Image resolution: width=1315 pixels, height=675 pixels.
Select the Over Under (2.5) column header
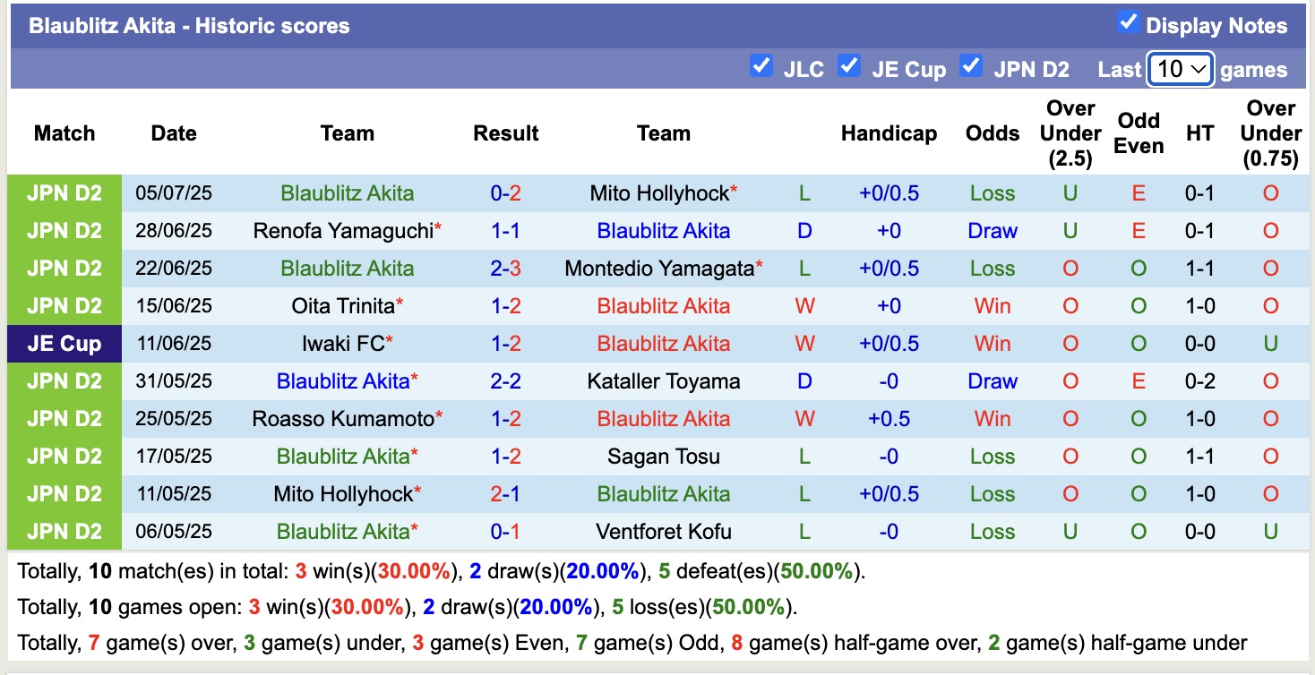1070,133
